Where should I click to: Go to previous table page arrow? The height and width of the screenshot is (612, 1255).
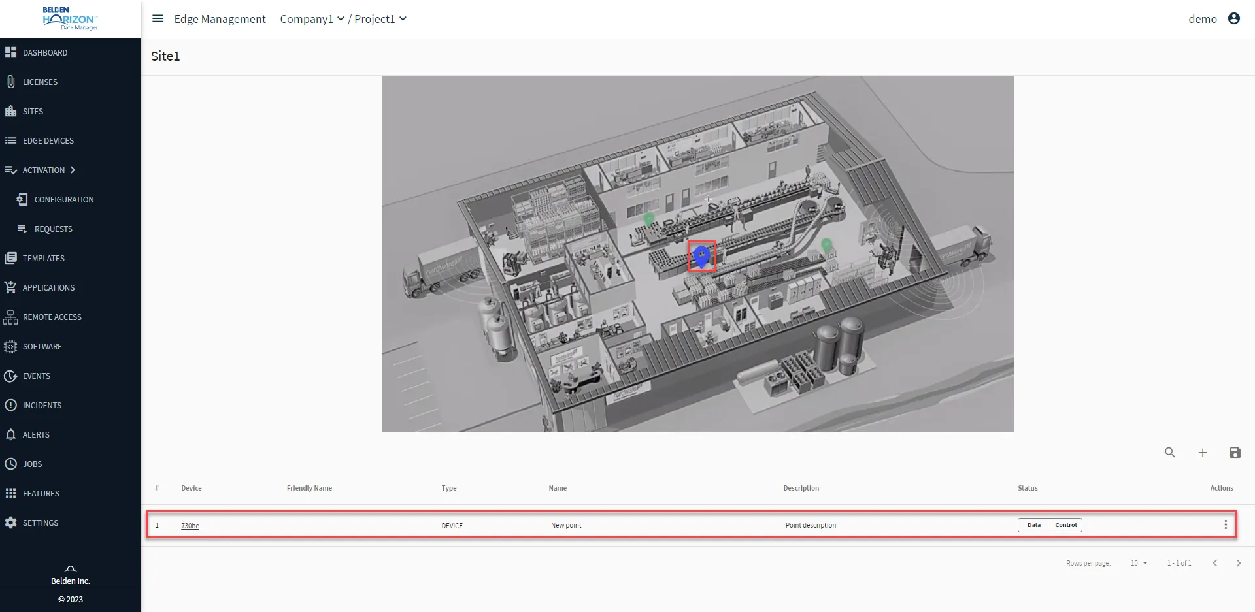click(x=1215, y=563)
